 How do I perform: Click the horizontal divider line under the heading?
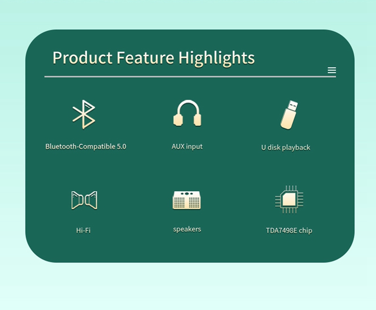(x=190, y=77)
